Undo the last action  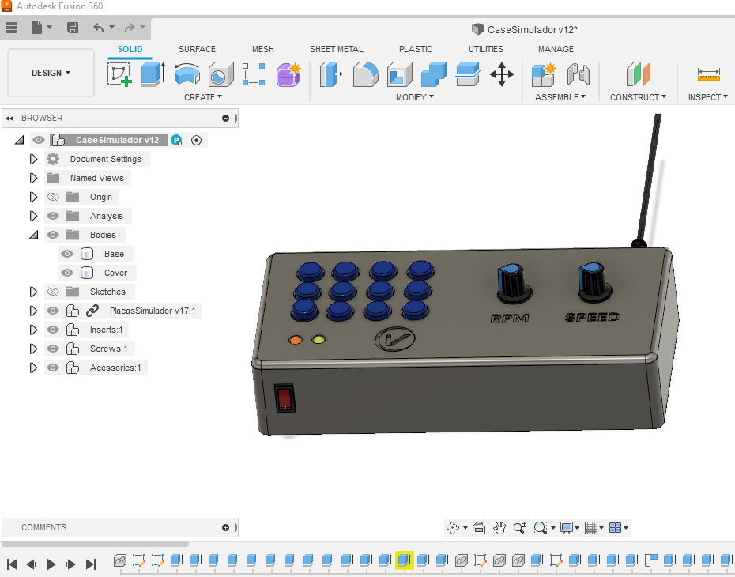tap(99, 28)
